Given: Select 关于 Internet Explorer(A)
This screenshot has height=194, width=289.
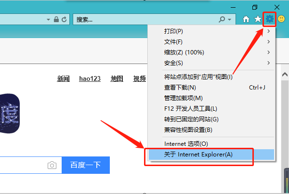Looking at the screenshot, I should tap(211, 155).
